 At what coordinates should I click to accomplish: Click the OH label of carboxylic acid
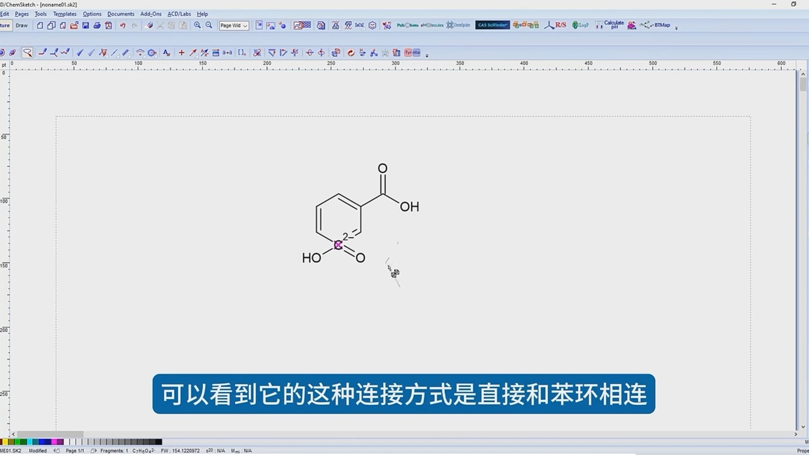click(409, 207)
